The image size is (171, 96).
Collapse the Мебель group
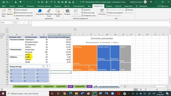point(10,57)
